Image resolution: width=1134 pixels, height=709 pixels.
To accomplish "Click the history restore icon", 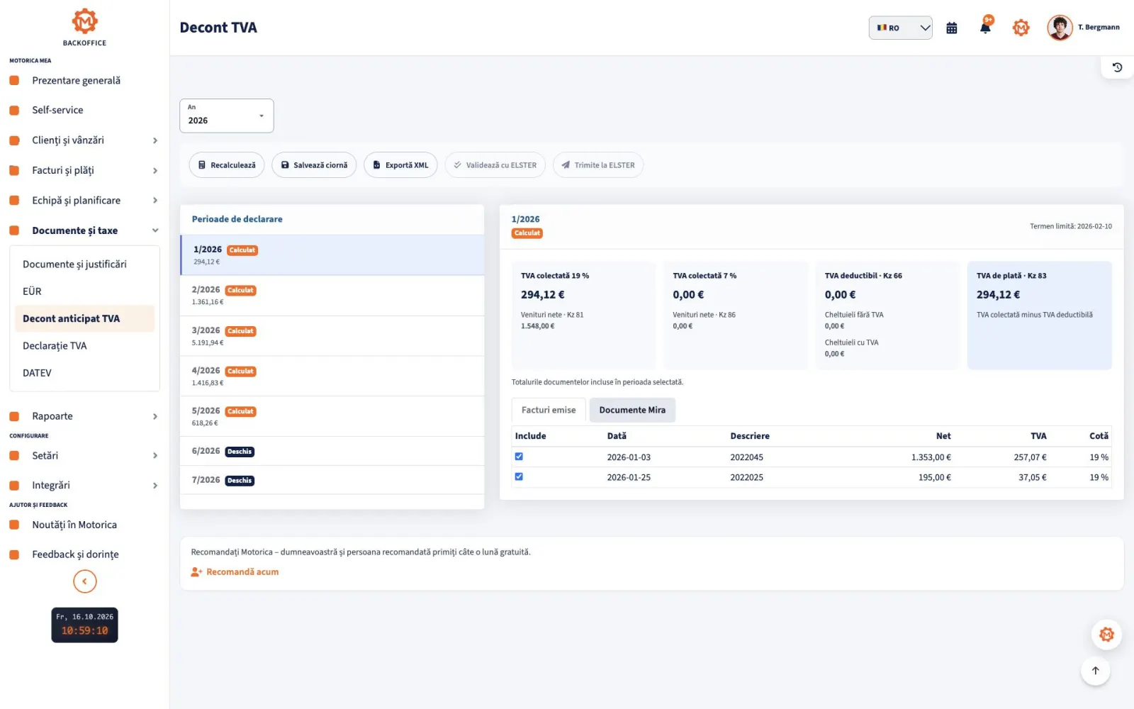I will click(x=1117, y=67).
